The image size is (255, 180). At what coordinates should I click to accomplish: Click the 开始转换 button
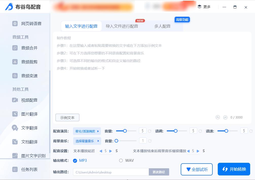(x=234, y=169)
